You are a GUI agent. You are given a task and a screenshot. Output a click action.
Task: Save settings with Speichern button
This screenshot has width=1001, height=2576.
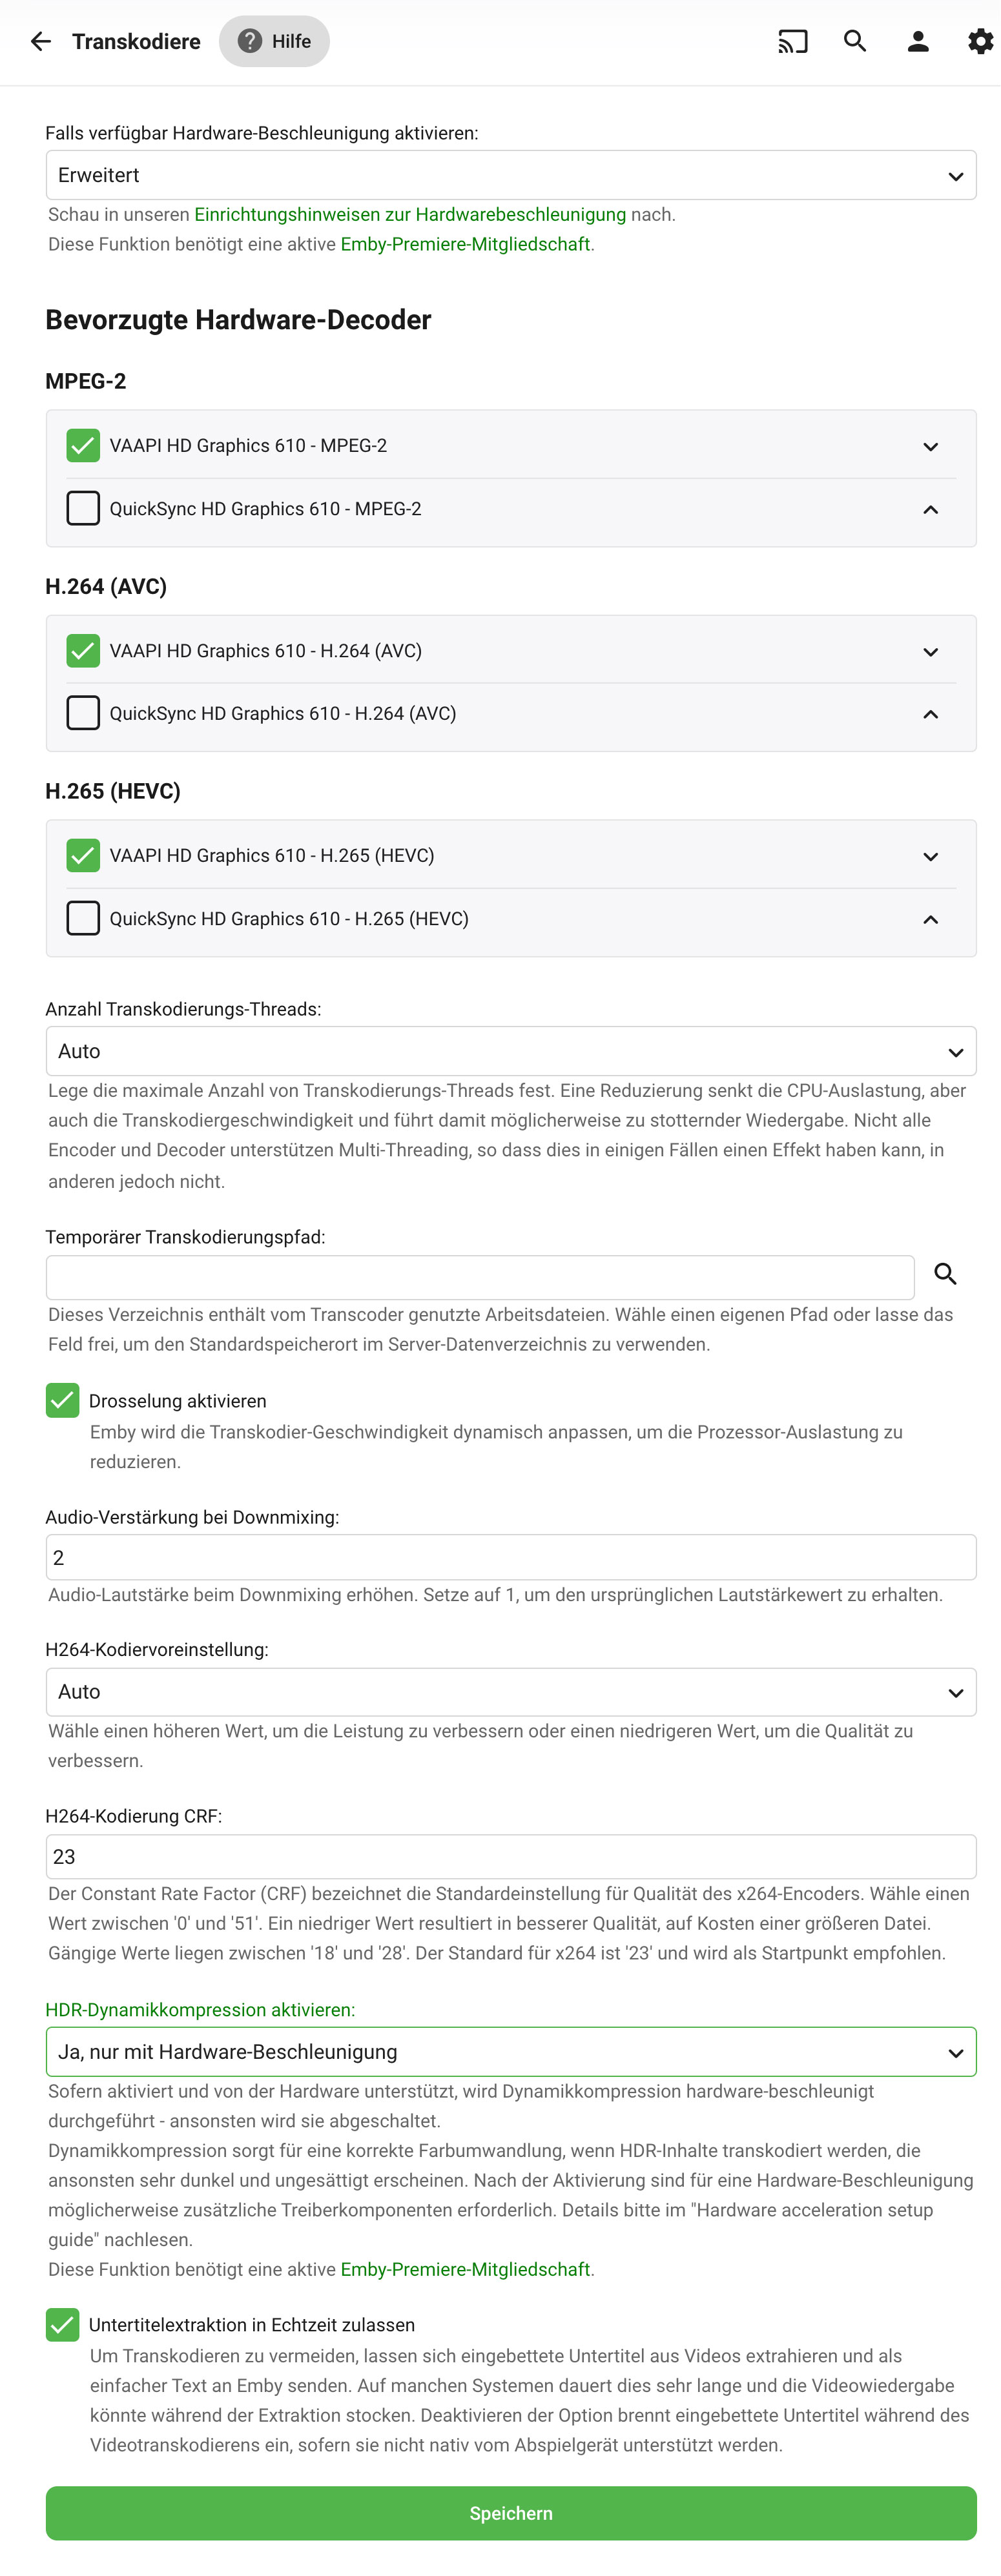pyautogui.click(x=511, y=2513)
